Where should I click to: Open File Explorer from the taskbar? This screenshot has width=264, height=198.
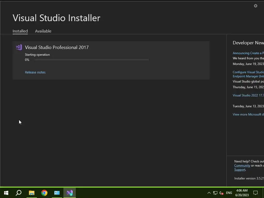point(31,193)
